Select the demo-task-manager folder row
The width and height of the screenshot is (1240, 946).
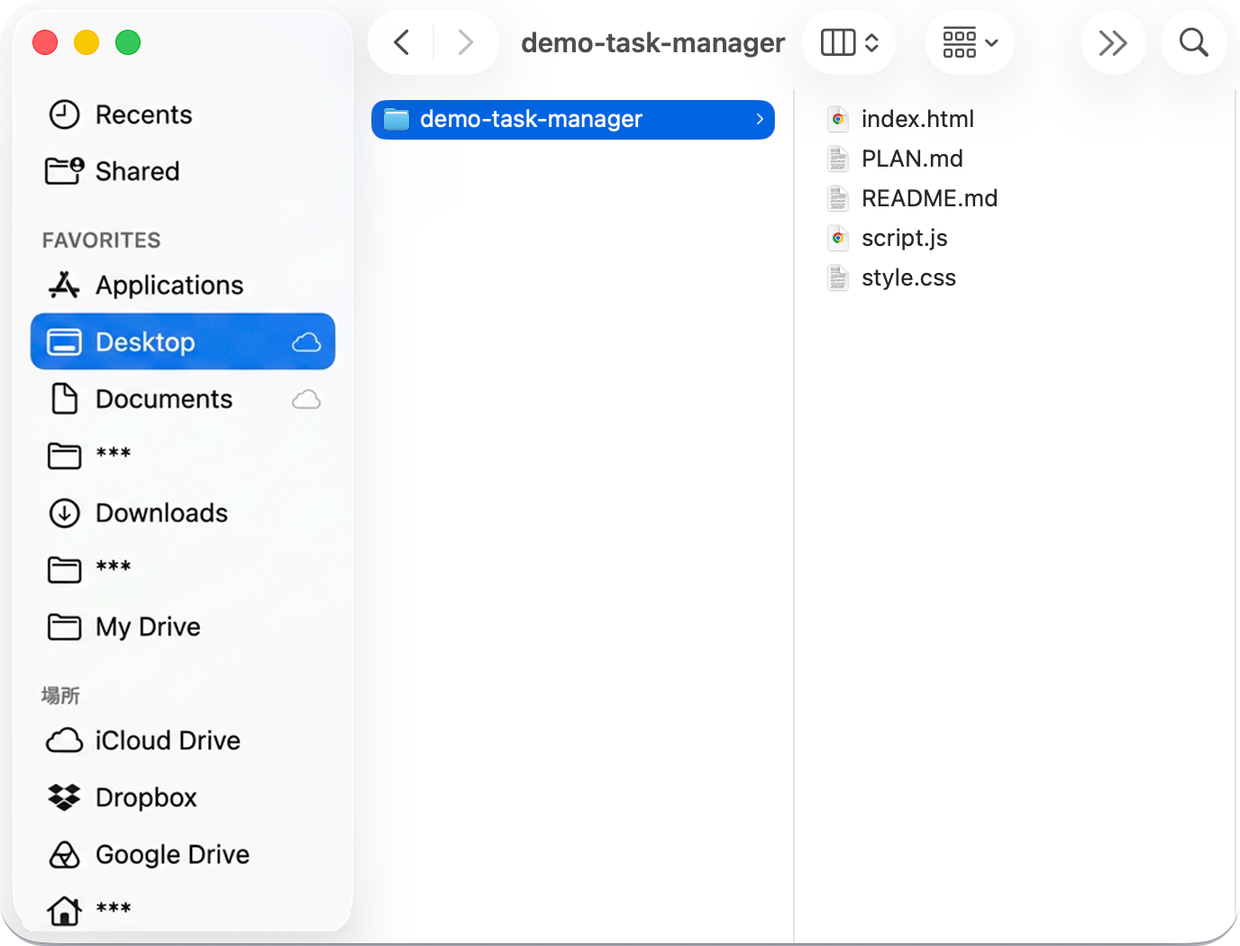click(x=573, y=120)
